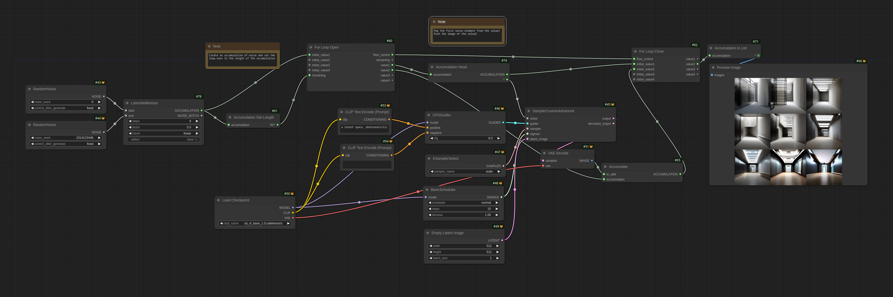Click the collapse dot on Load Checkpoint node

218,200
